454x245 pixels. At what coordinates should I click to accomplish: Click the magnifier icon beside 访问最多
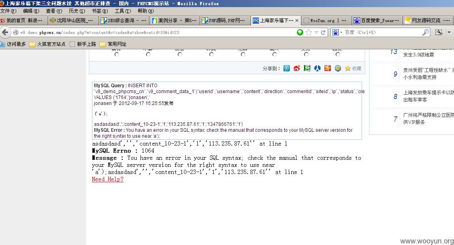click(2, 44)
